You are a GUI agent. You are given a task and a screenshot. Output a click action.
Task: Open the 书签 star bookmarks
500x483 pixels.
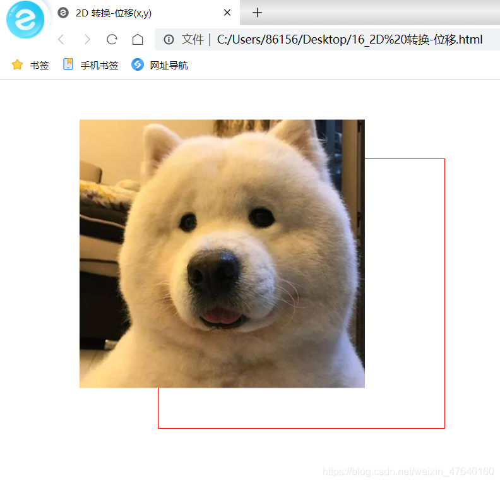[x=30, y=65]
